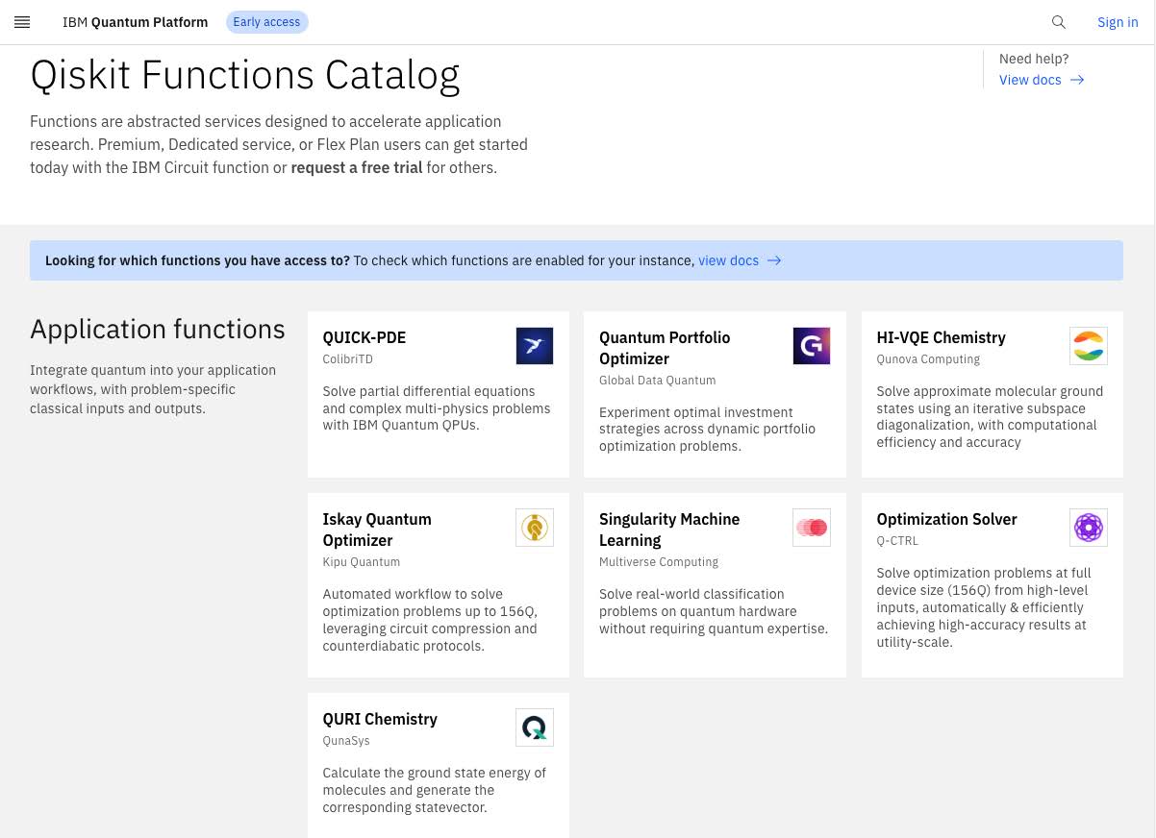Open the Optimization Solver card title
The width and height of the screenshot is (1156, 838).
[946, 519]
